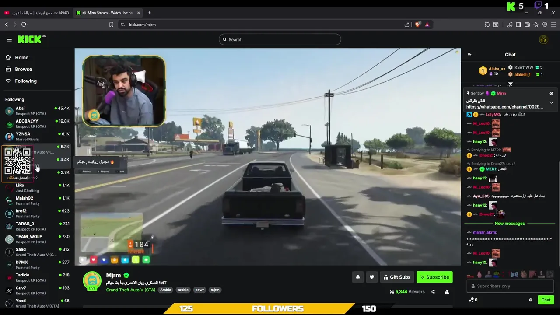This screenshot has width=560, height=315.
Task: Toggle the browser sidebar panel
Action: click(518, 24)
